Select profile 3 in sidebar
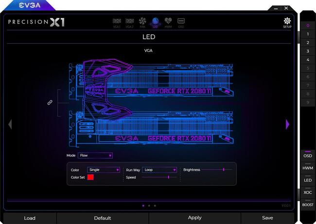The height and width of the screenshot is (224, 316). [308, 51]
